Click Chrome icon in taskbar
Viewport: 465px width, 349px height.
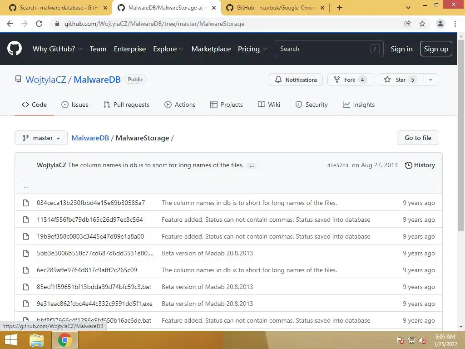point(65,340)
